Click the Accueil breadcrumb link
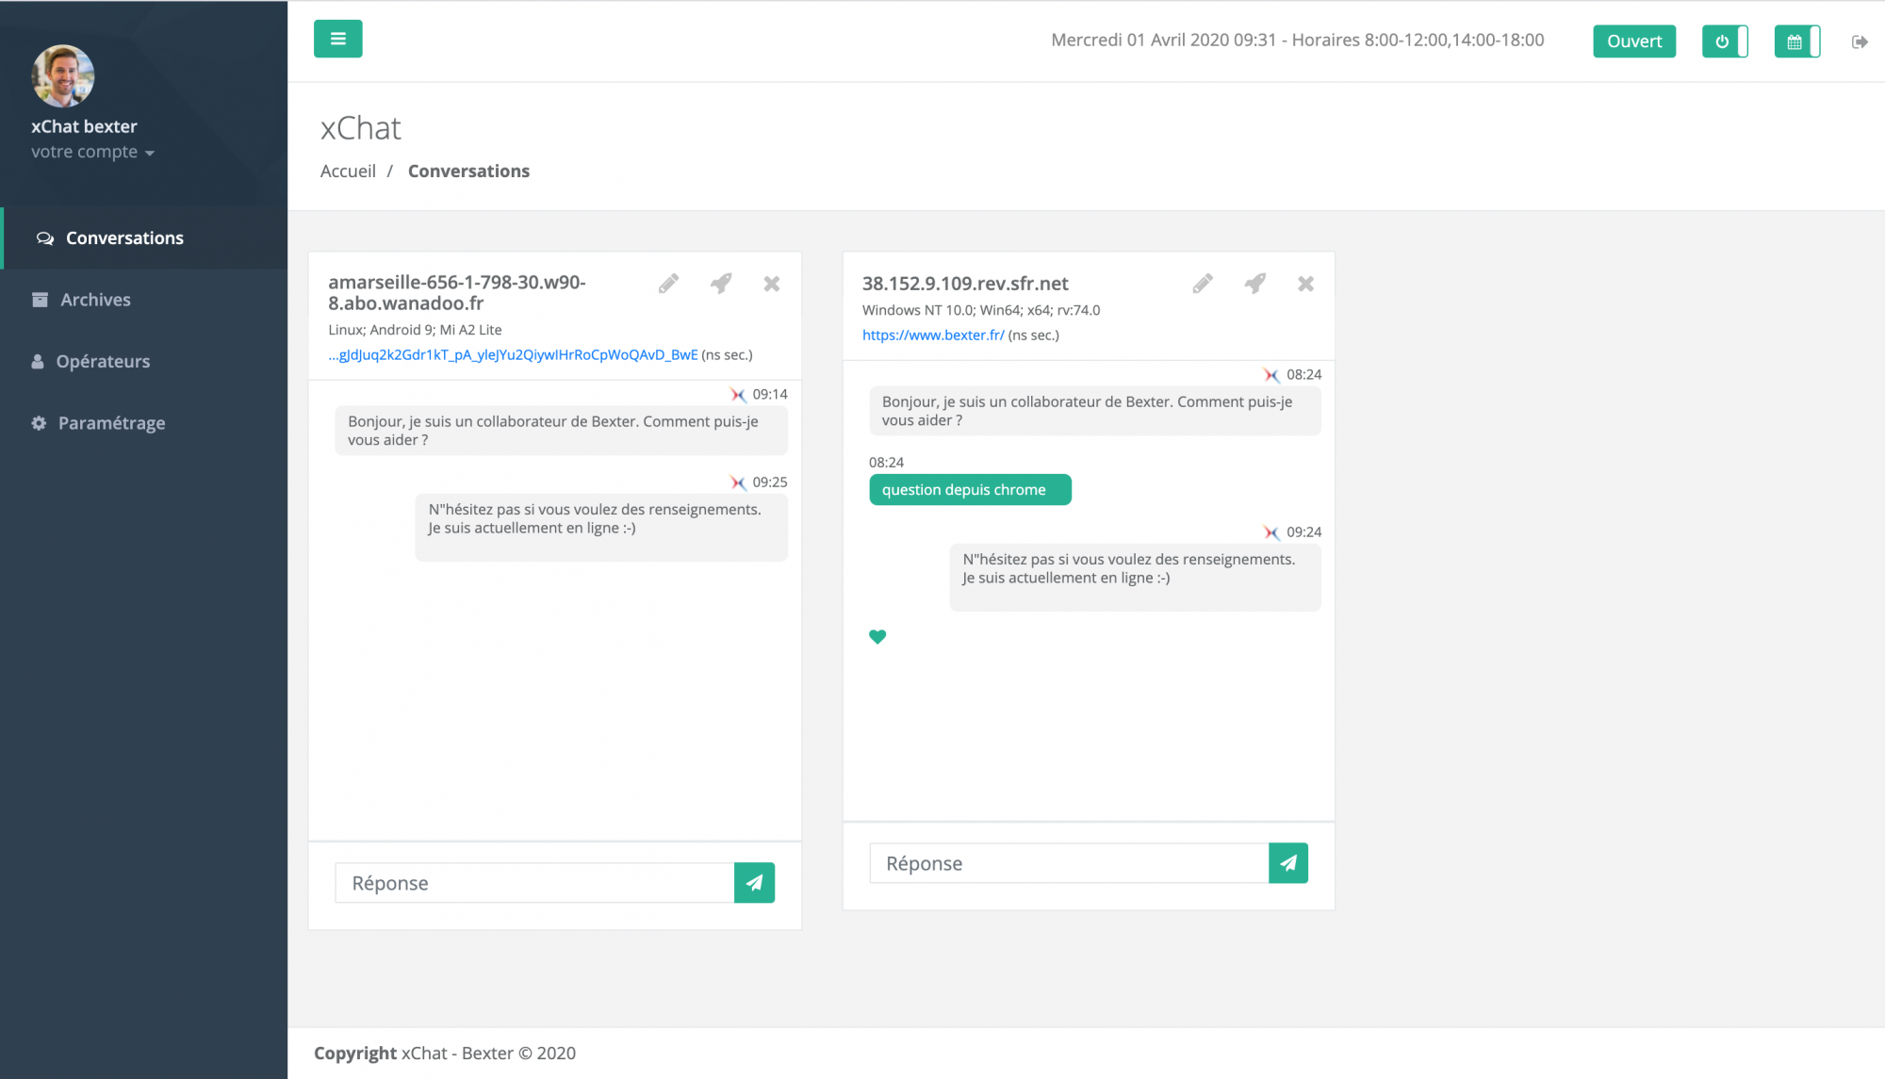Screen dimensions: 1885x1079 click(x=347, y=170)
